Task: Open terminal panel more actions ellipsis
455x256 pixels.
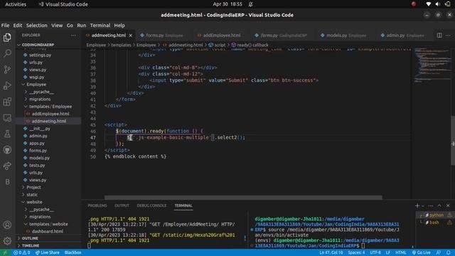Action: point(431,206)
